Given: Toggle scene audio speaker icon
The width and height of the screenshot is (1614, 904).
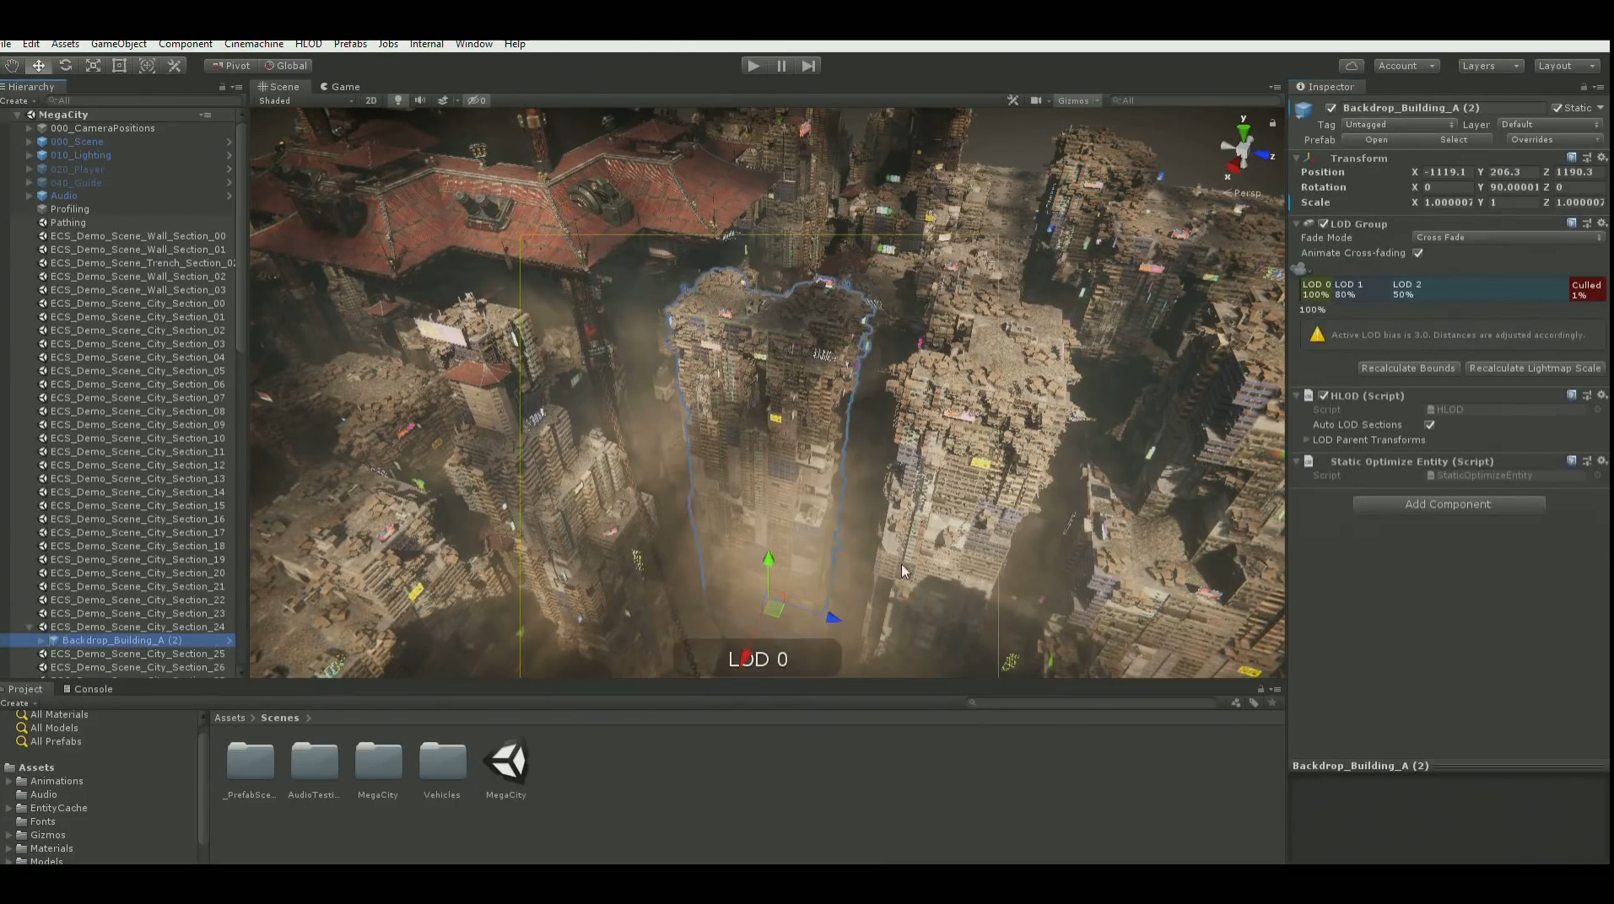Looking at the screenshot, I should 420,100.
